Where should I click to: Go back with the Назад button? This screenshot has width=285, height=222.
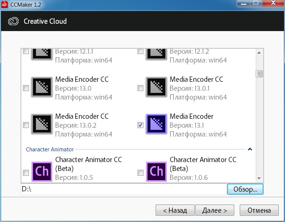click(175, 210)
